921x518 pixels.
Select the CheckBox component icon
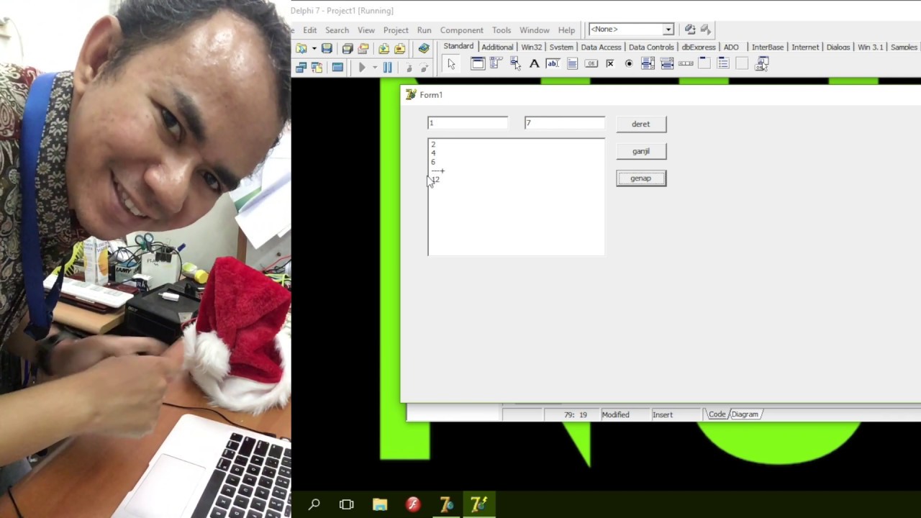click(609, 63)
